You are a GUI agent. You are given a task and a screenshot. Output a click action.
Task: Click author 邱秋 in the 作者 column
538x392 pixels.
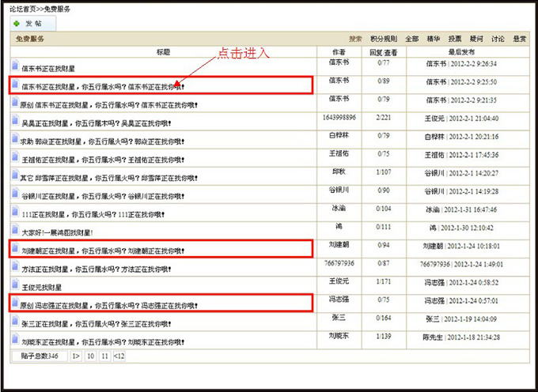pos(339,172)
